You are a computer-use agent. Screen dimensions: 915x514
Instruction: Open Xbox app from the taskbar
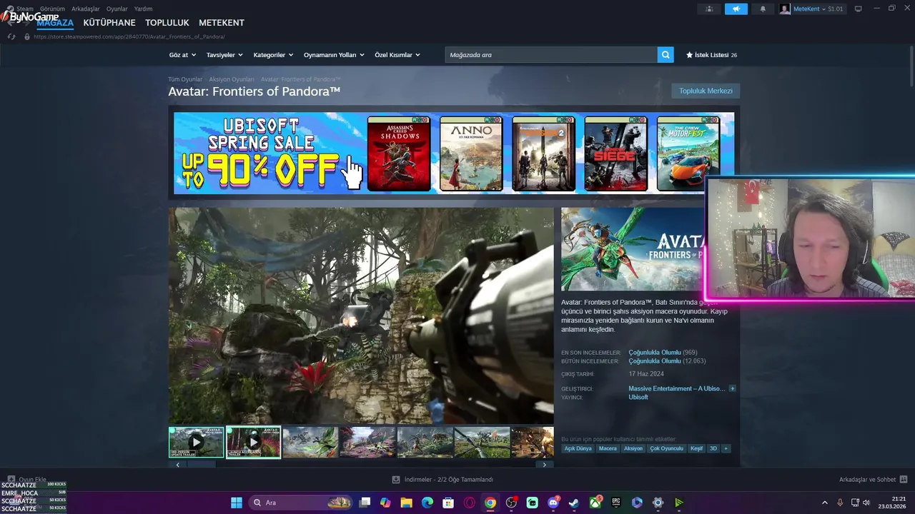point(595,503)
